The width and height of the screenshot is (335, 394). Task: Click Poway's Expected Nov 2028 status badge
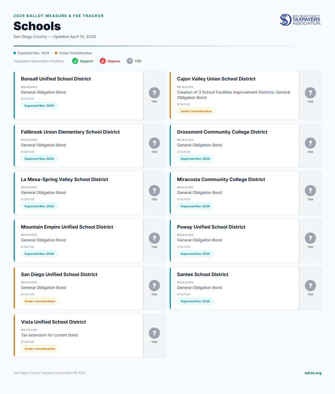pos(195,254)
